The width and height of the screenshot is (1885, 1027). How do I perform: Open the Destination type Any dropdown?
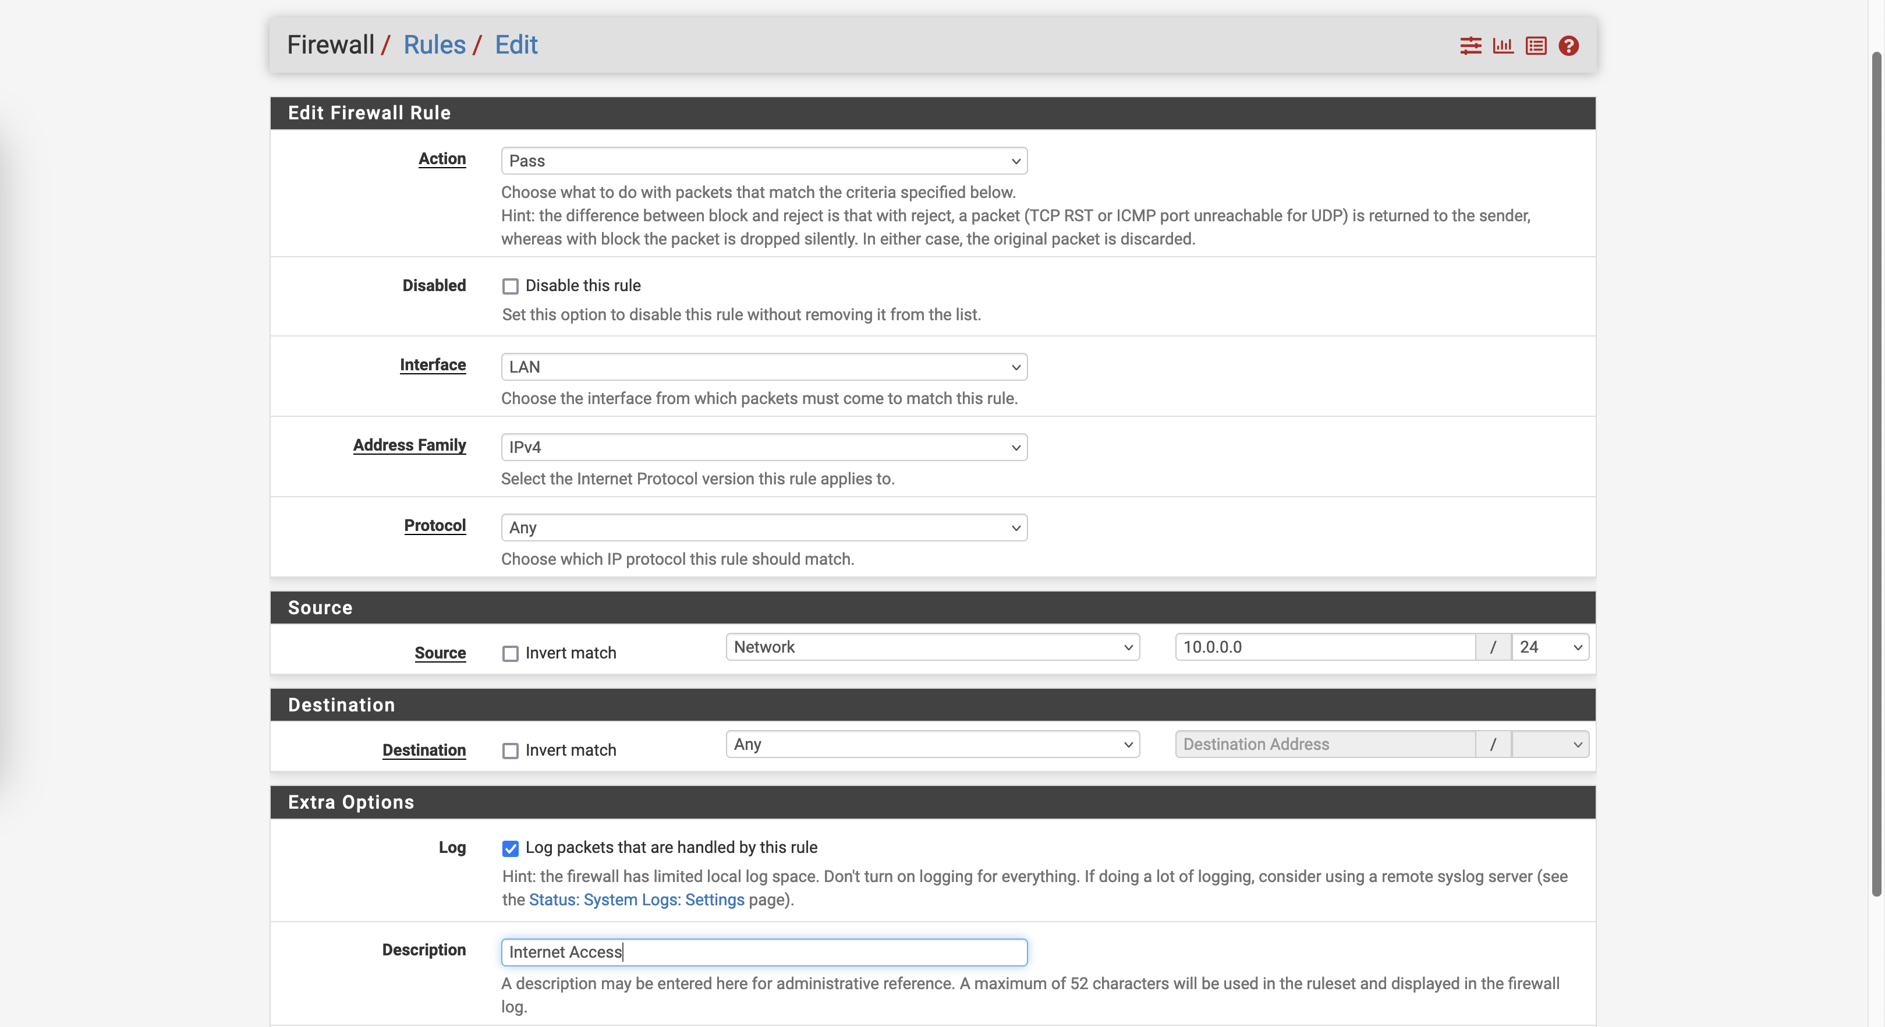pyautogui.click(x=932, y=745)
